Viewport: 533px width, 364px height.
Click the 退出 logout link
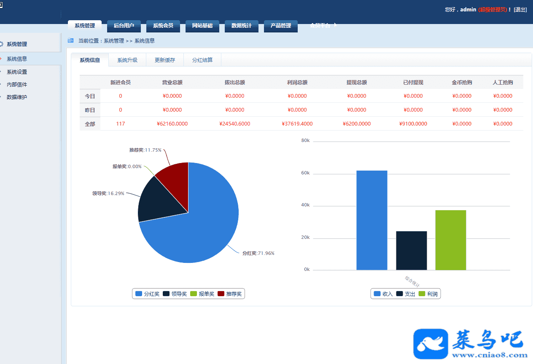[520, 10]
